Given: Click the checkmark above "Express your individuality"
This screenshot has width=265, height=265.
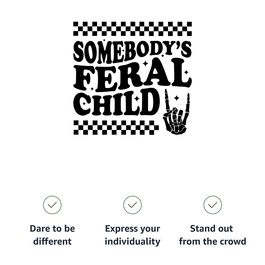Looking at the screenshot, I should [132, 205].
